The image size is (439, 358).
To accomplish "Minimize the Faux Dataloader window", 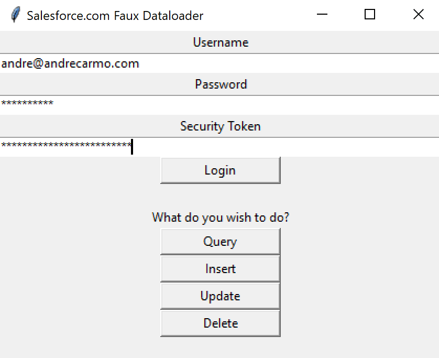I will click(322, 15).
